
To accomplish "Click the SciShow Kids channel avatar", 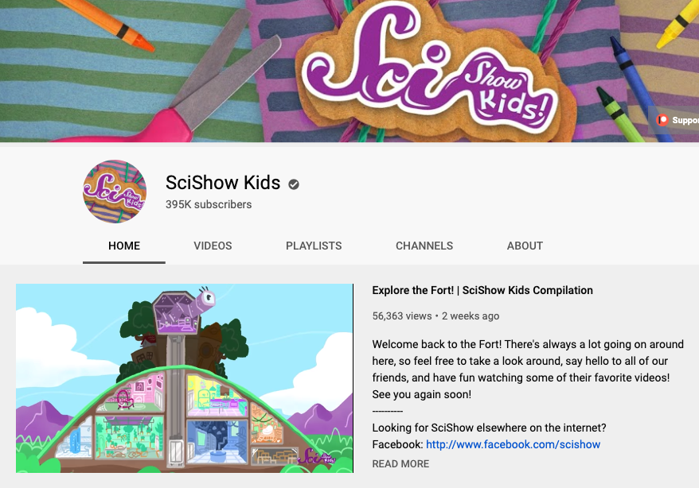I will (115, 192).
